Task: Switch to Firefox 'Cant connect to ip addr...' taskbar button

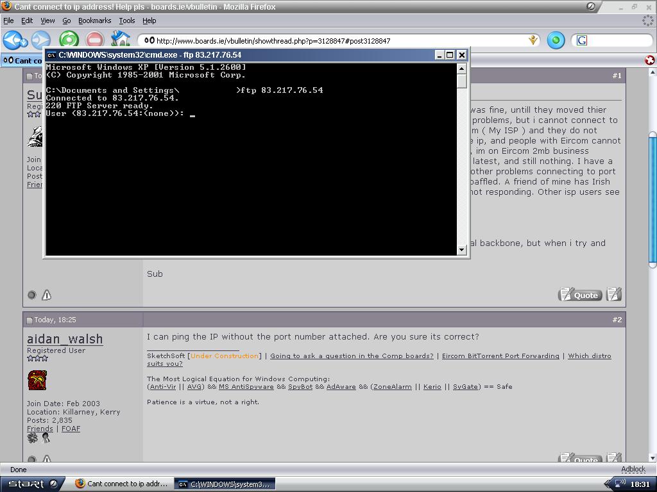Action: tap(121, 484)
